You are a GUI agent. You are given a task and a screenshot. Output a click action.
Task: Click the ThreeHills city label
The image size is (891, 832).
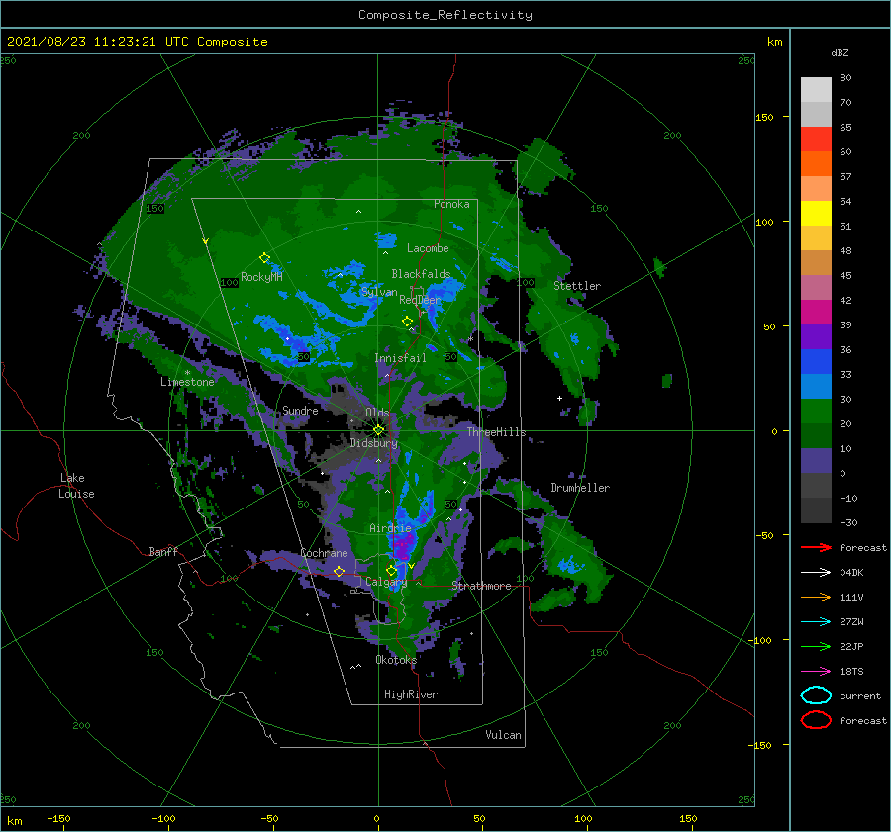point(496,432)
